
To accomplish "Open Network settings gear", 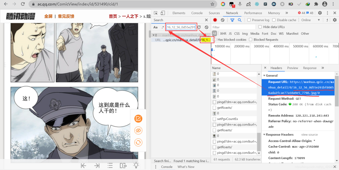I will pyautogui.click(x=335, y=20).
